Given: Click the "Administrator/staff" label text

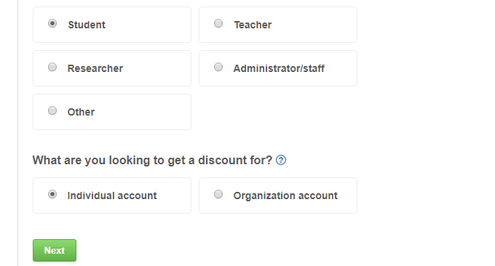Looking at the screenshot, I should coord(279,68).
